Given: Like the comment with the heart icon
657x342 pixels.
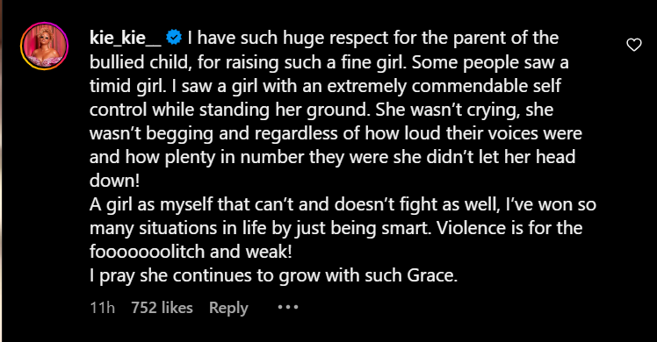Looking at the screenshot, I should 633,45.
